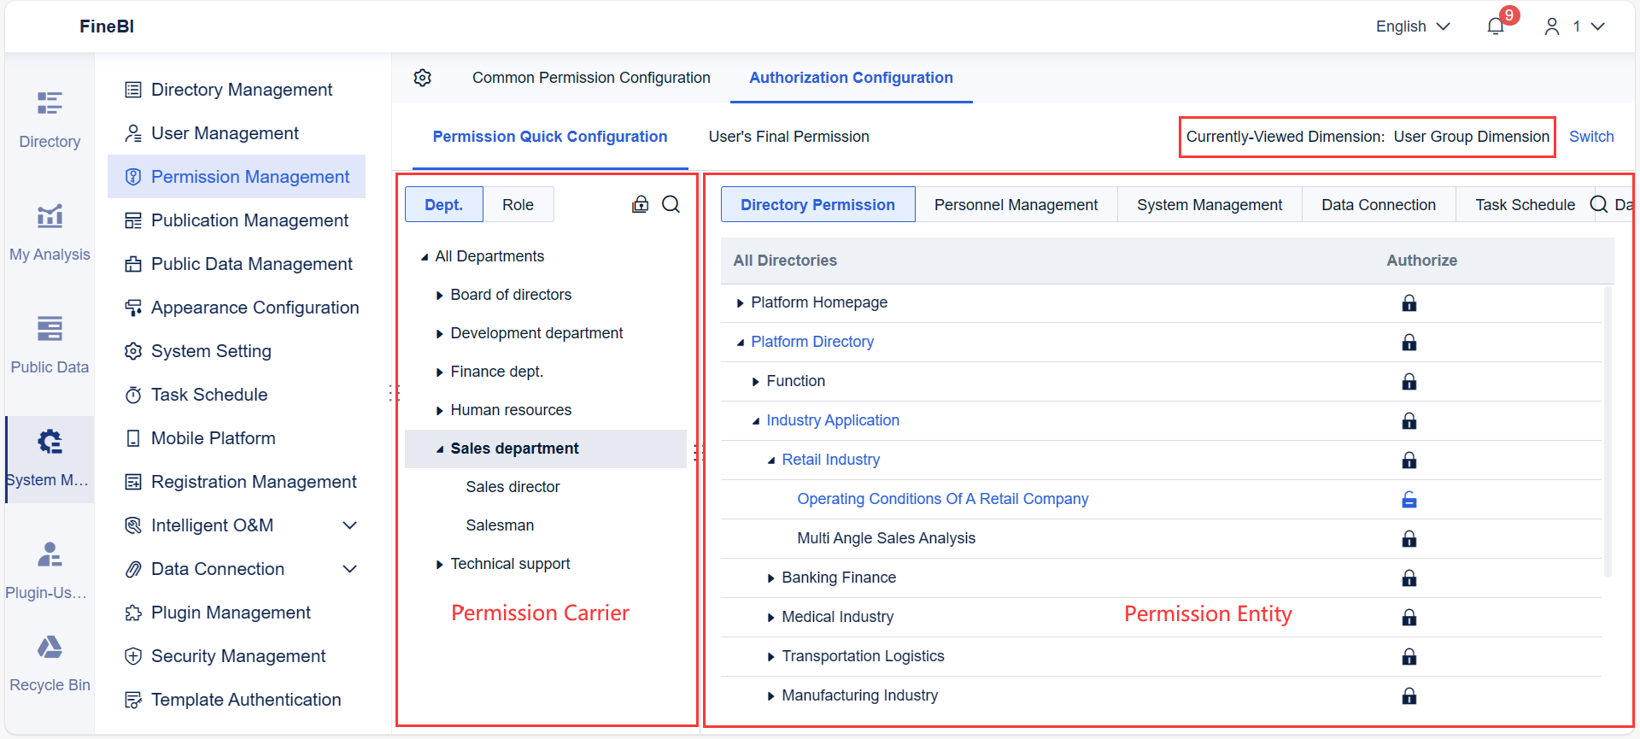Image resolution: width=1640 pixels, height=739 pixels.
Task: Expand the Board of directors department
Action: 439,296
